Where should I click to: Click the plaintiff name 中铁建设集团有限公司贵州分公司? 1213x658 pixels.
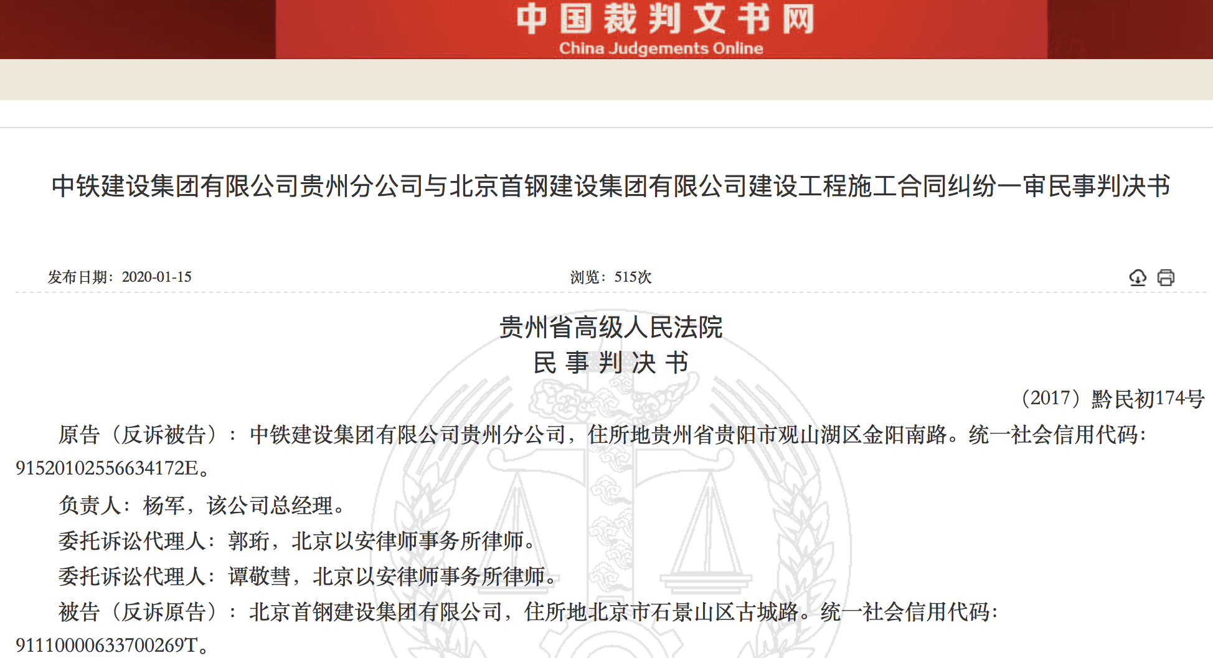[407, 434]
